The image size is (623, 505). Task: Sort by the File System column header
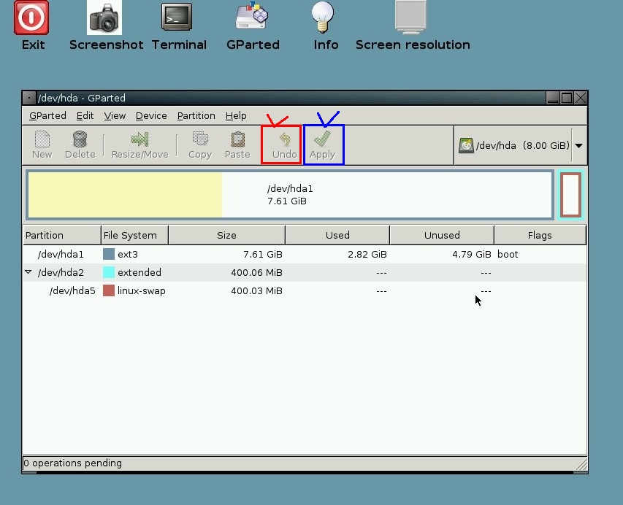tap(134, 235)
